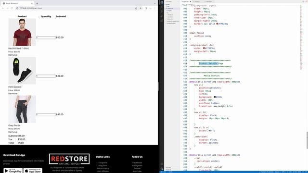The image size is (308, 173).
Task: Click the line and column indicator in status bar
Action: pos(266,172)
